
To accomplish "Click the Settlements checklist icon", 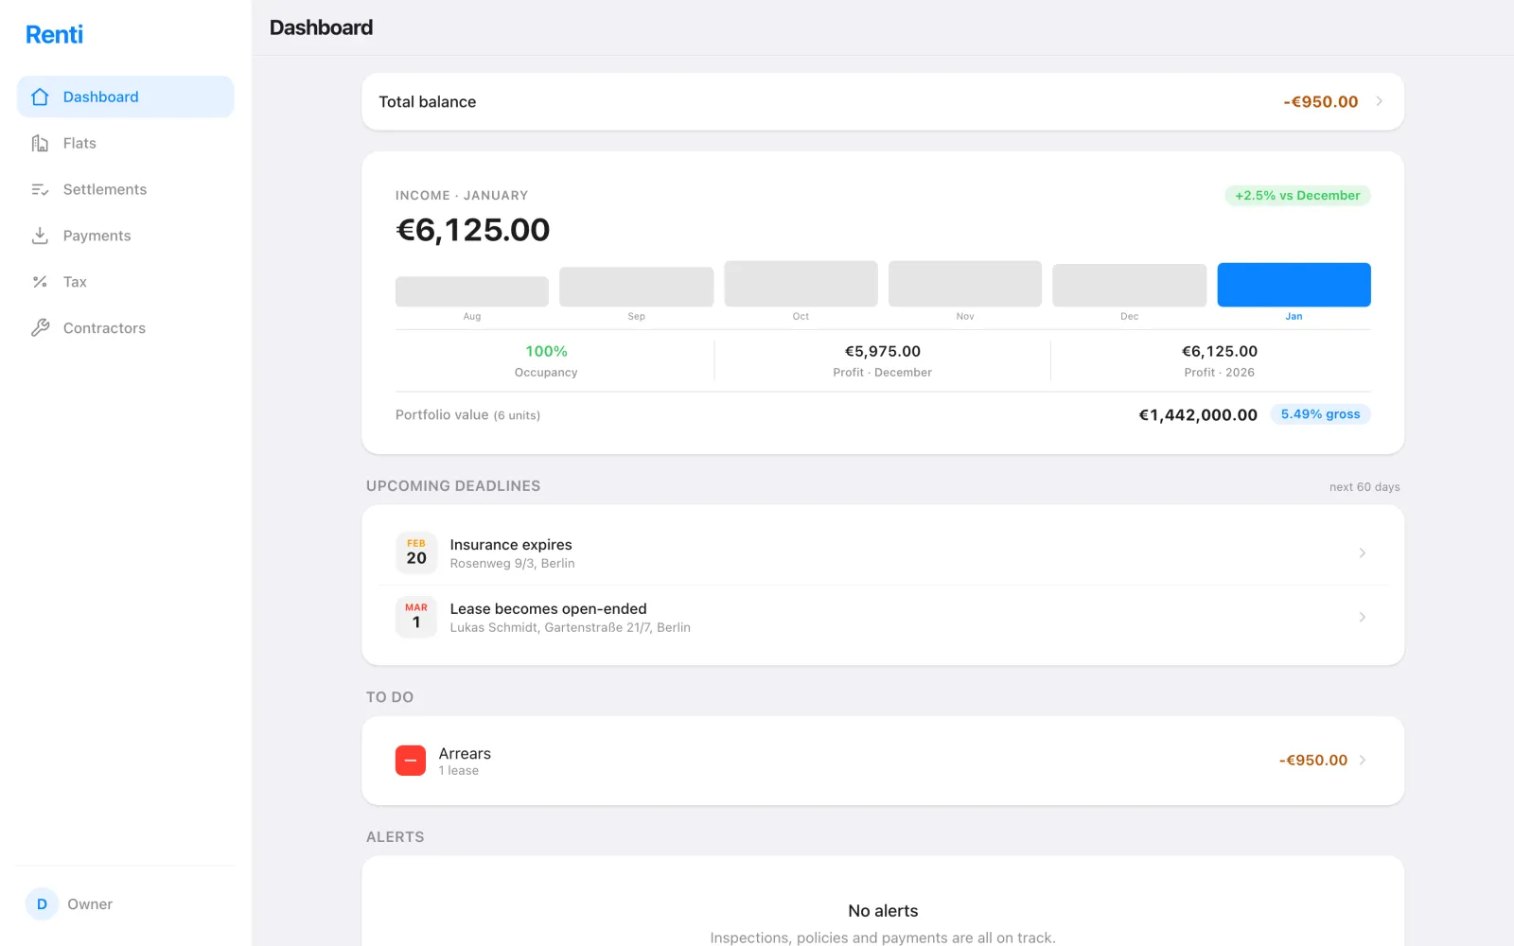I will [40, 189].
